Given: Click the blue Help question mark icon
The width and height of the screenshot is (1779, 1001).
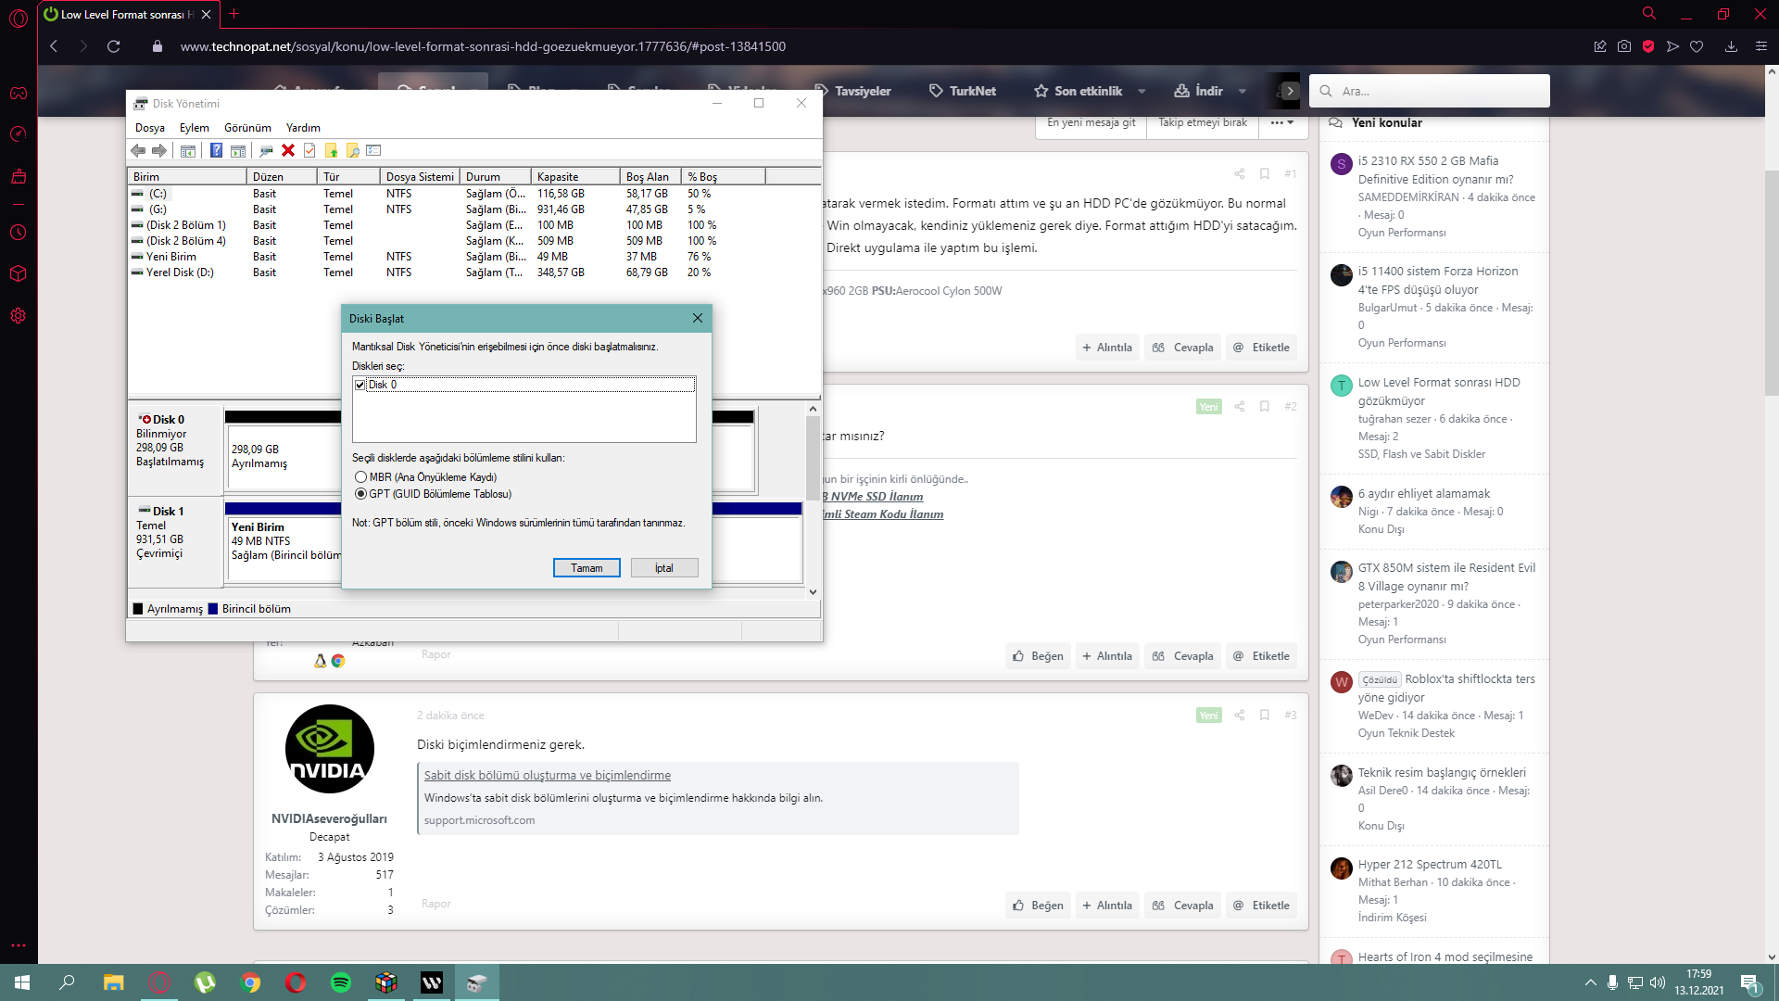Looking at the screenshot, I should coord(216,150).
